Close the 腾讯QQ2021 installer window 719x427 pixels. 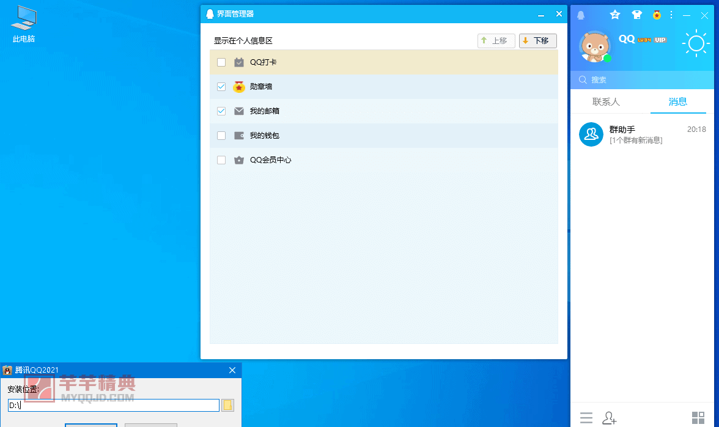(x=232, y=370)
